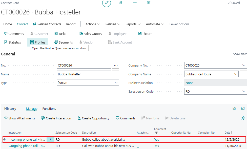Open the Salesperson Code dropdown
The height and width of the screenshot is (149, 247).
tap(244, 91)
